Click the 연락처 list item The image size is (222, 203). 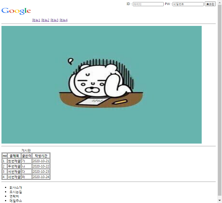14,196
